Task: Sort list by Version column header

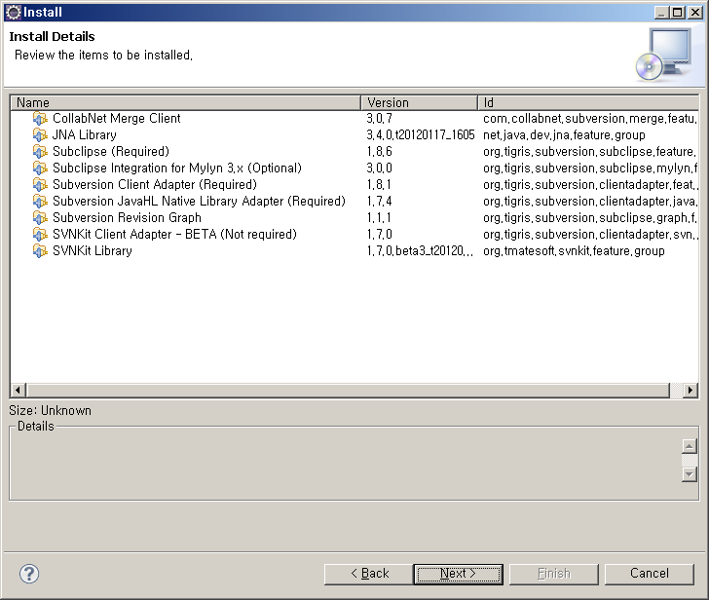Action: tap(419, 102)
